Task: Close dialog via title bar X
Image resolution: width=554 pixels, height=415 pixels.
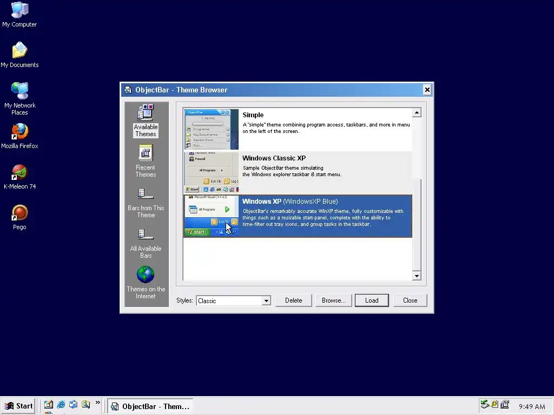Action: click(427, 90)
